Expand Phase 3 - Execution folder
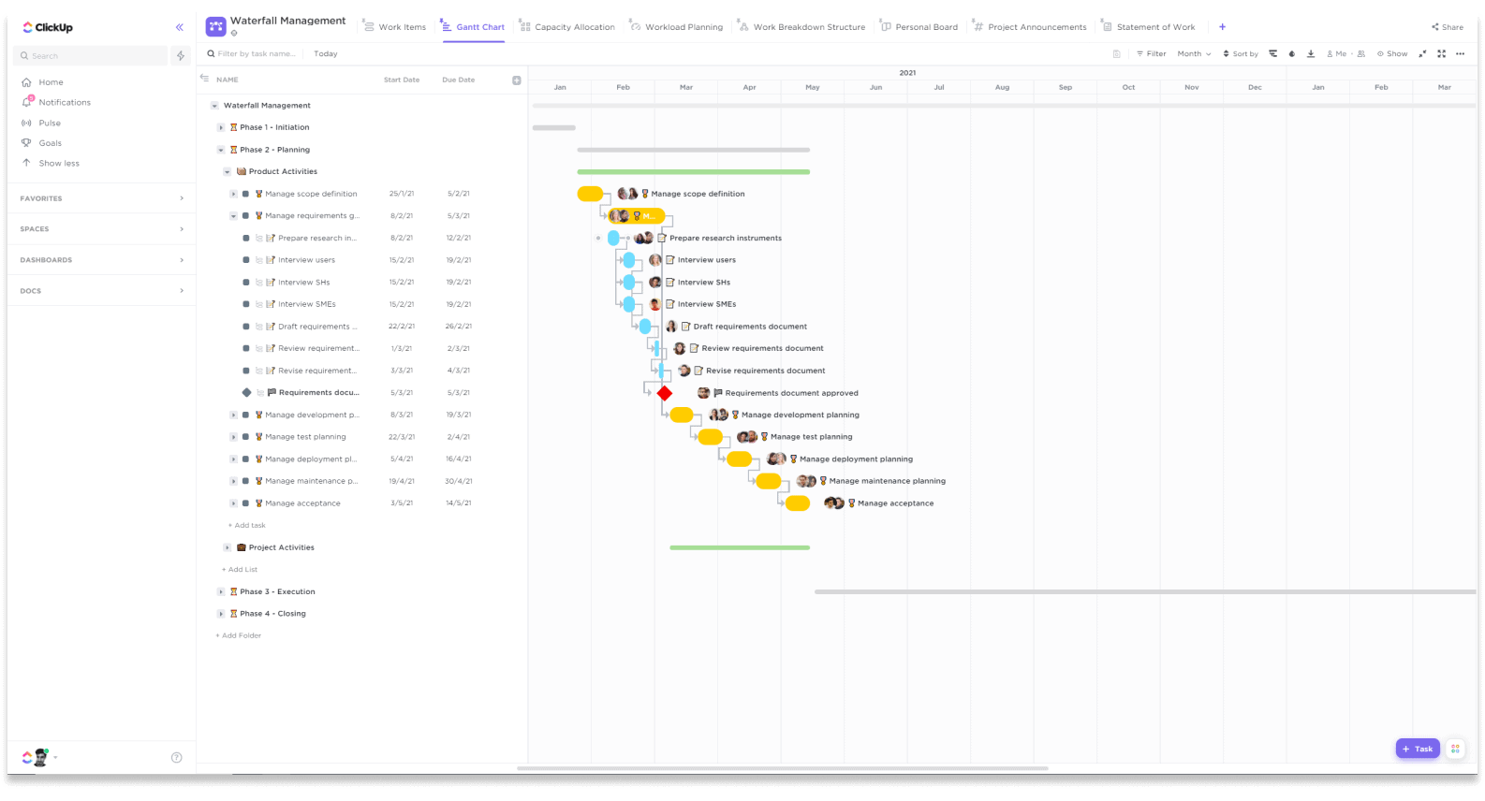1485x801 pixels. tap(221, 591)
